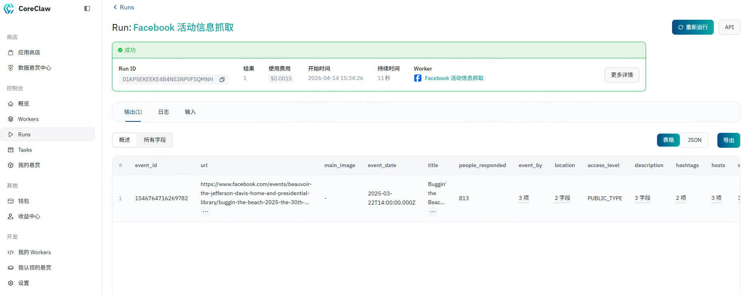743x294 pixels.
Task: Switch to the 日志 tab
Action: pos(163,112)
